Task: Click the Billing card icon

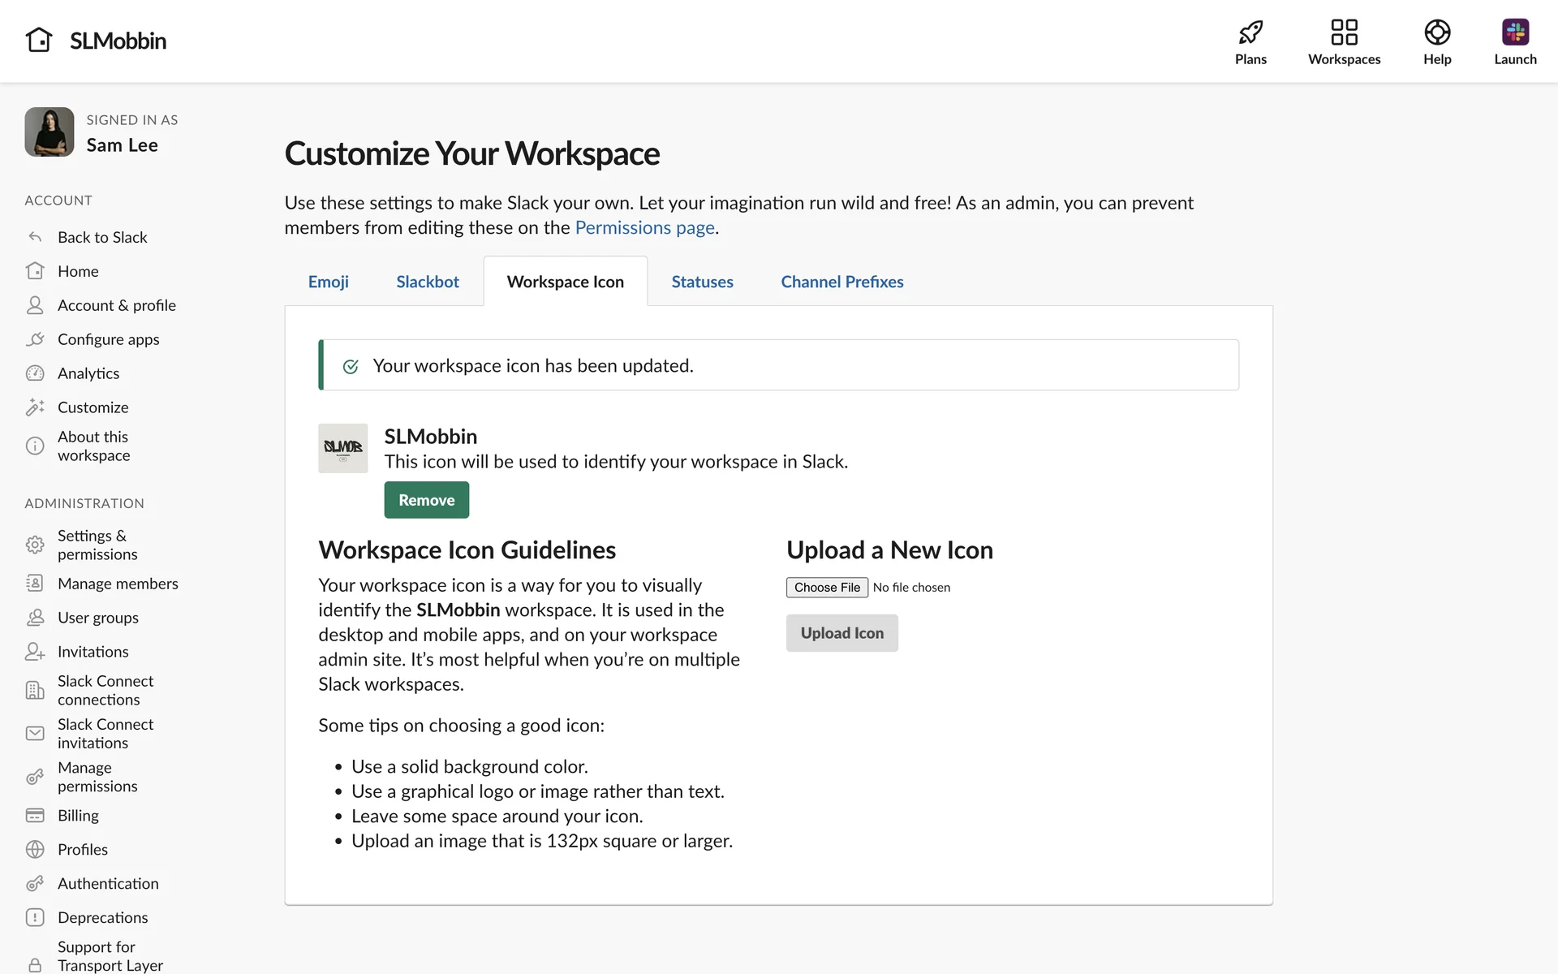Action: pos(35,815)
